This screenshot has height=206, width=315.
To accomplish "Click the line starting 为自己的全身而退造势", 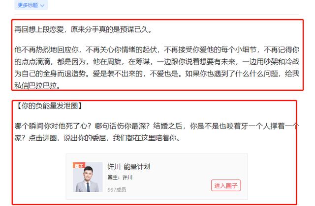I will 157,74.
